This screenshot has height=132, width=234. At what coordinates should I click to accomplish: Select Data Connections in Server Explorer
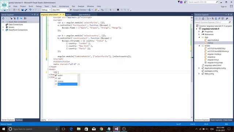[15, 25]
